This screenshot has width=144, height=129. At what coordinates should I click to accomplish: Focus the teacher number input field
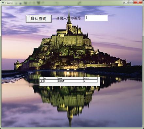pyautogui.click(x=96, y=18)
